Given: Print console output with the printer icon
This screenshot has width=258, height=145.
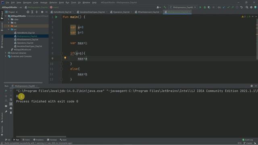Looking at the screenshot, I should 11,108.
